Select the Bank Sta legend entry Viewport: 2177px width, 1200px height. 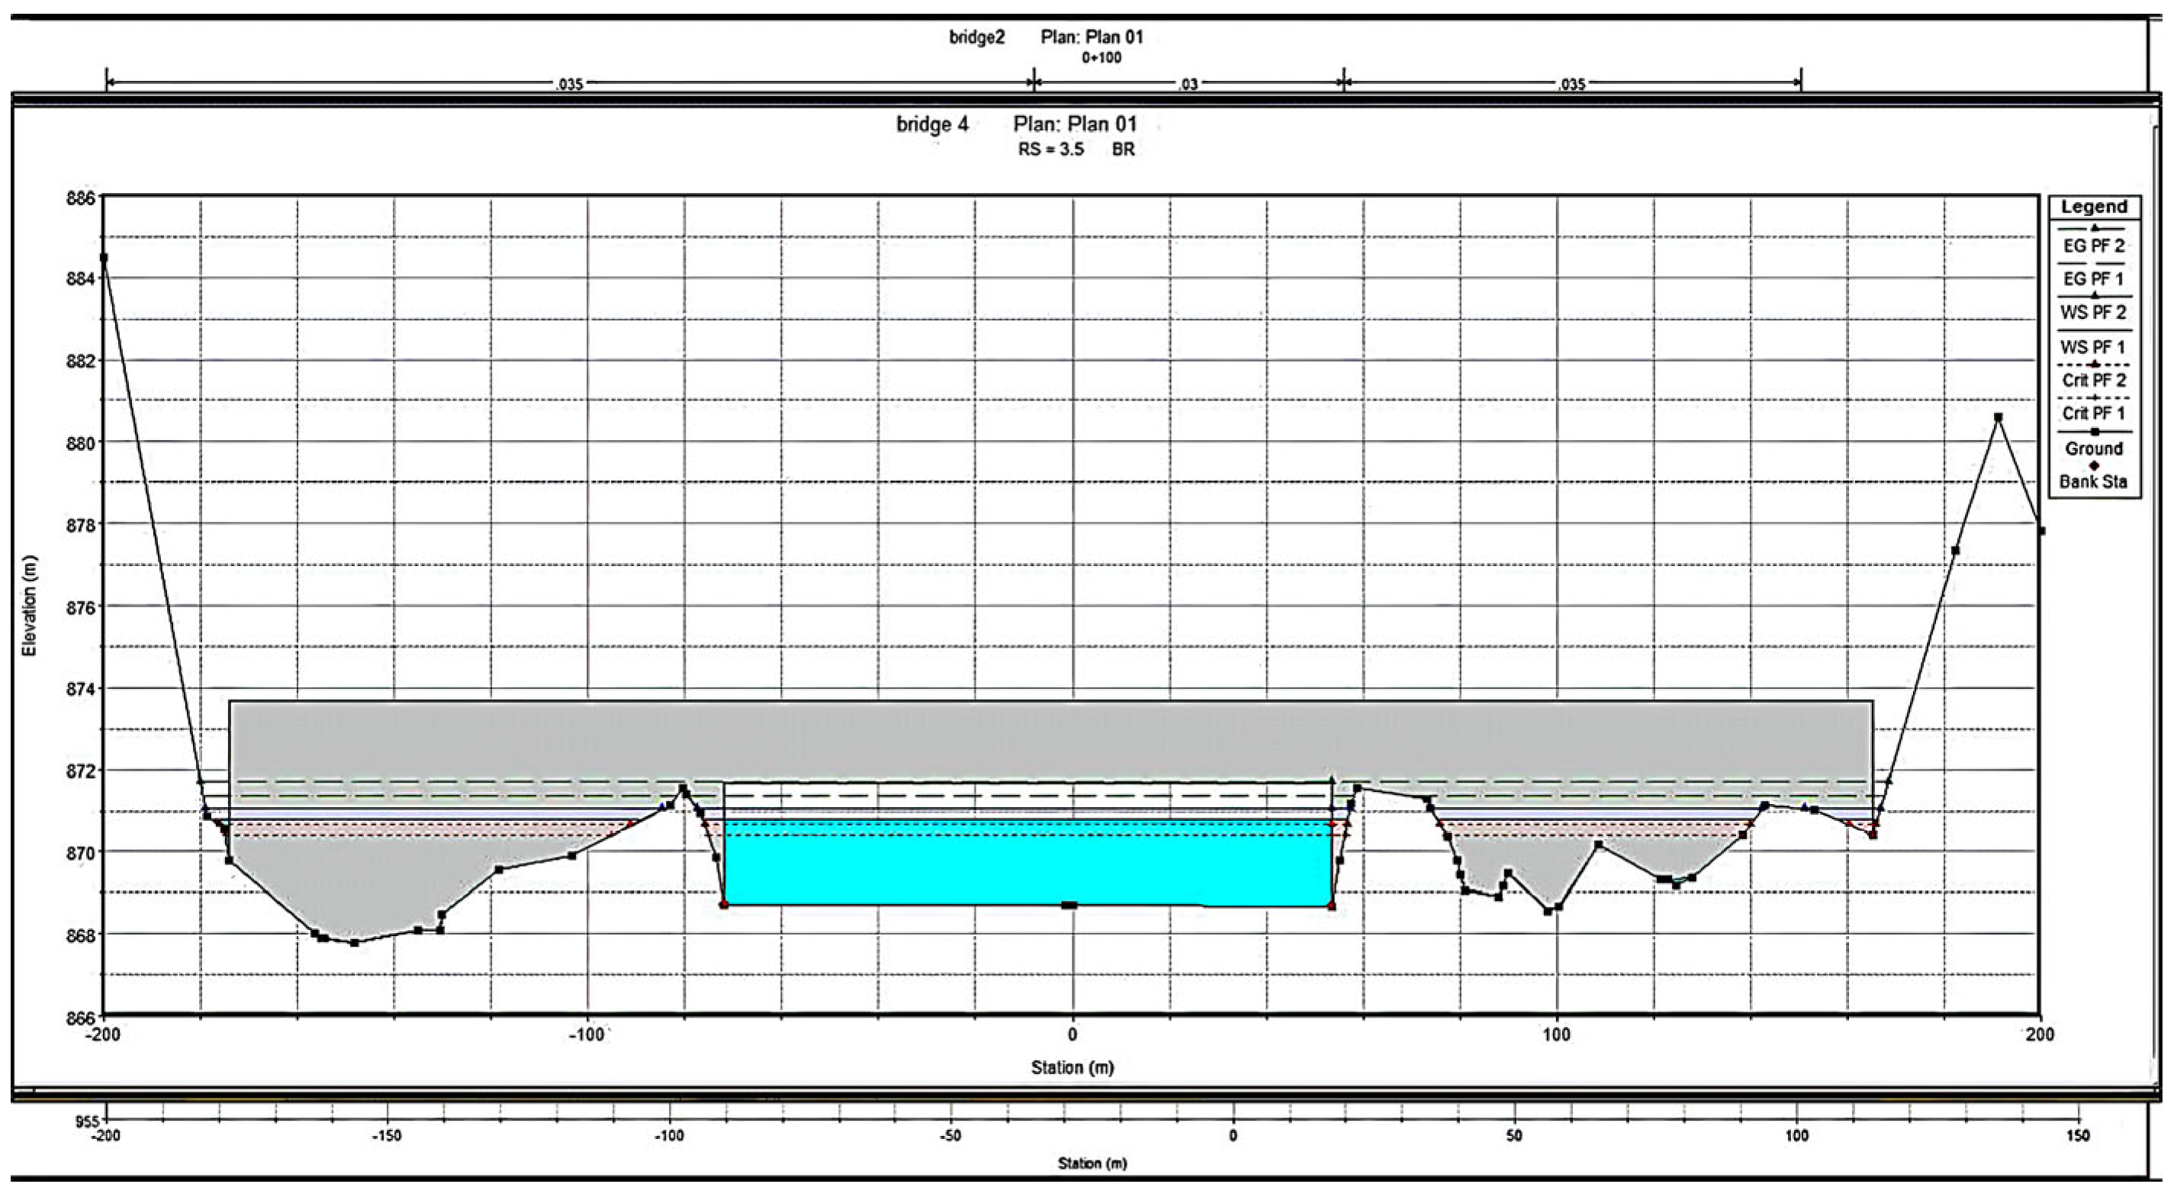2092,481
